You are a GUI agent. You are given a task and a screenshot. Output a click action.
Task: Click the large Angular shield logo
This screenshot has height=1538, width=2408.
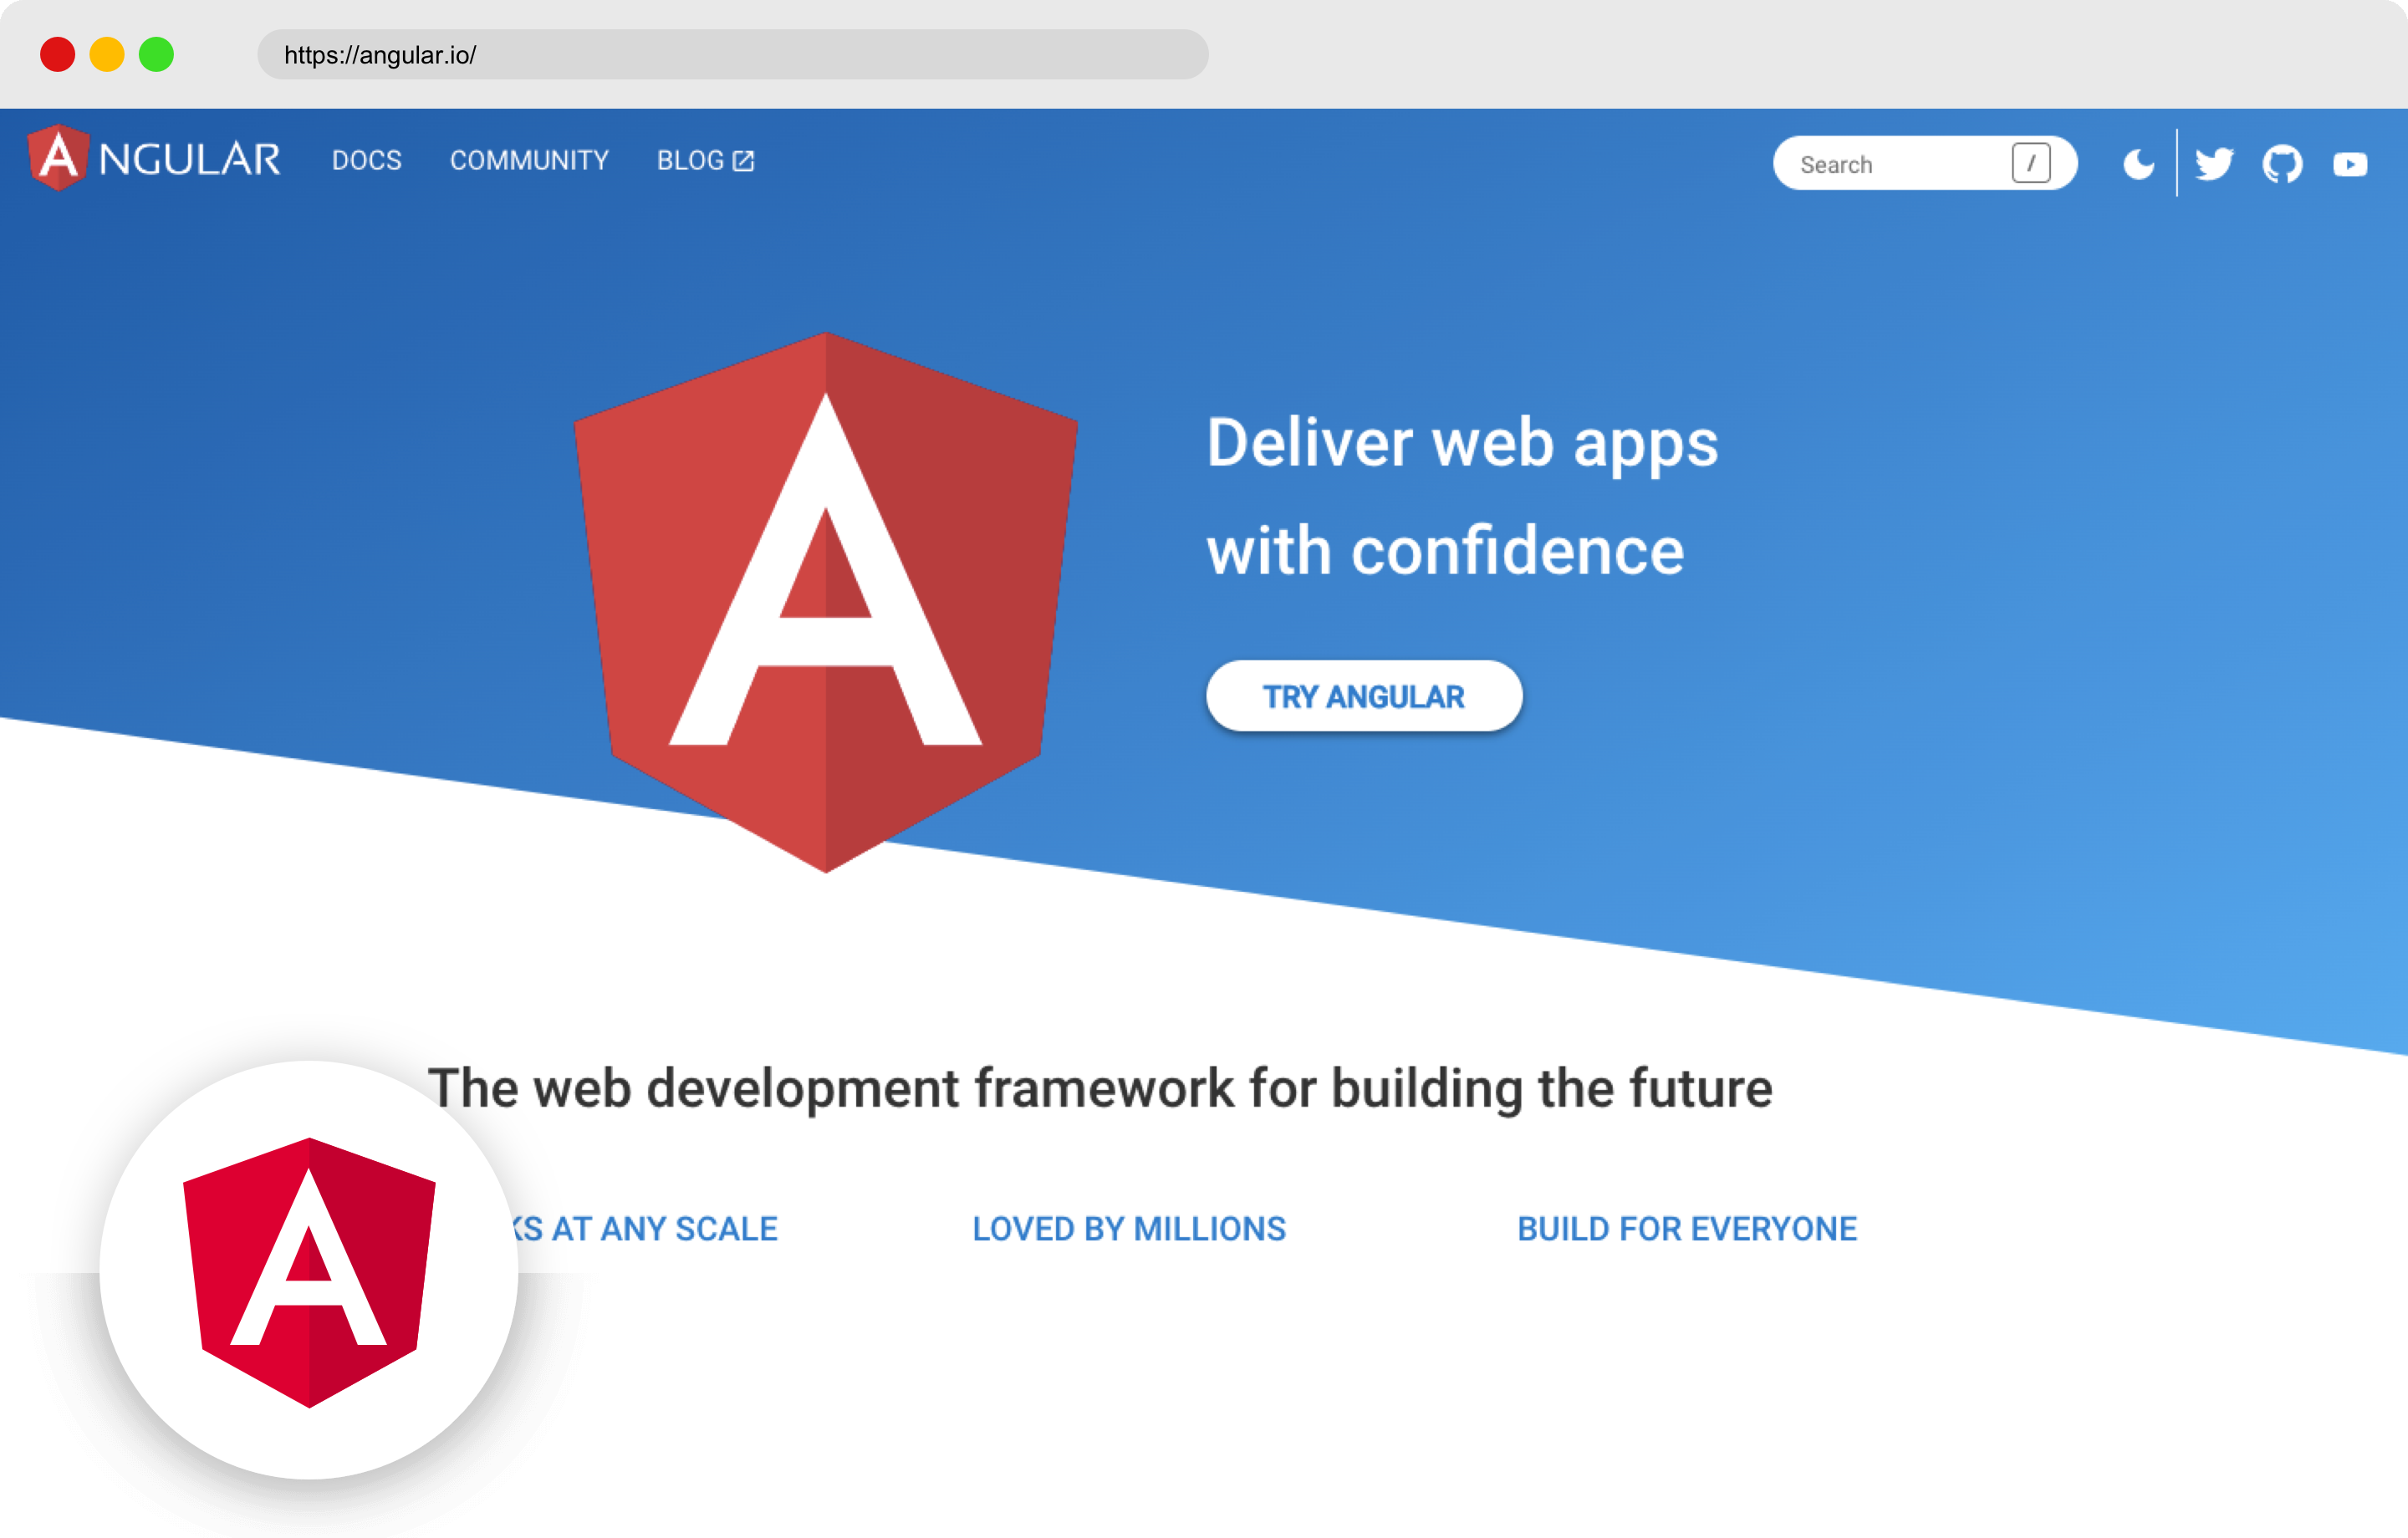tap(826, 602)
